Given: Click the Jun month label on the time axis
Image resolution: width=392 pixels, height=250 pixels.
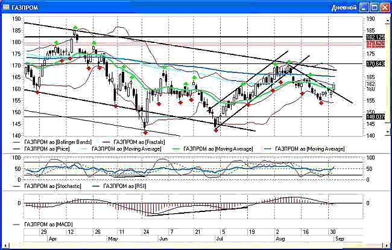Looking at the screenshot, I should point(163,239).
